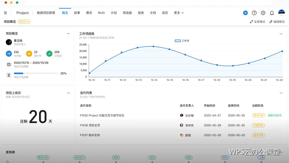Switch to the 需求 tab
289x163 pixels.
click(x=89, y=13)
